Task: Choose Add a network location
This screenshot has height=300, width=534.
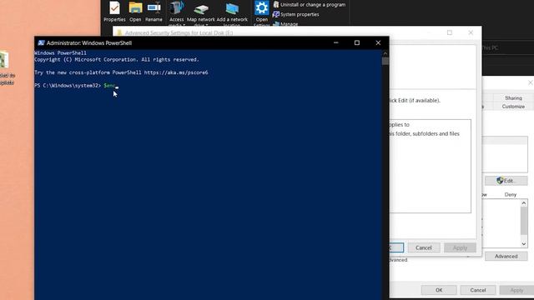Action: (232, 13)
